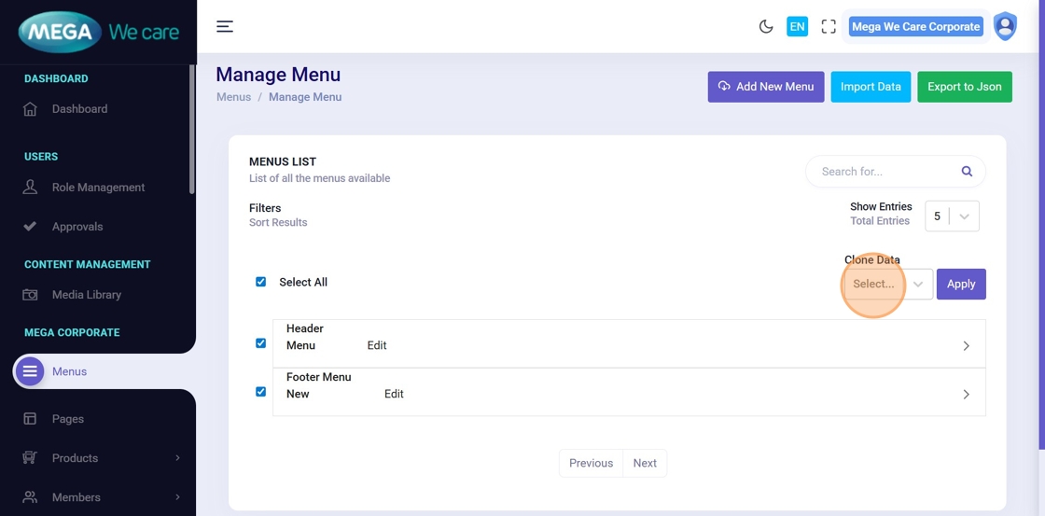Screen dimensions: 1045x516
Task: Open the user profile avatar icon
Action: pyautogui.click(x=1005, y=26)
